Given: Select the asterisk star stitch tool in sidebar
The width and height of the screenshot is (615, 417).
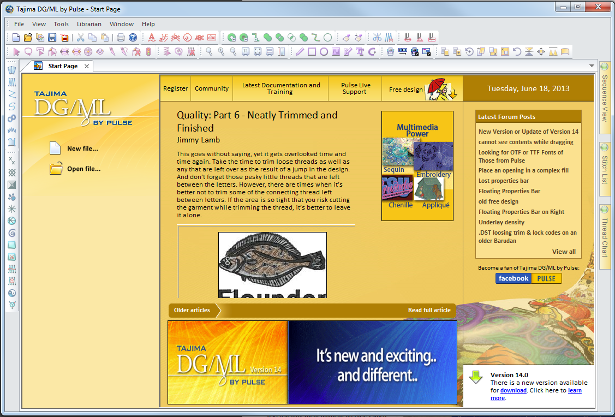Looking at the screenshot, I should pos(12,208).
